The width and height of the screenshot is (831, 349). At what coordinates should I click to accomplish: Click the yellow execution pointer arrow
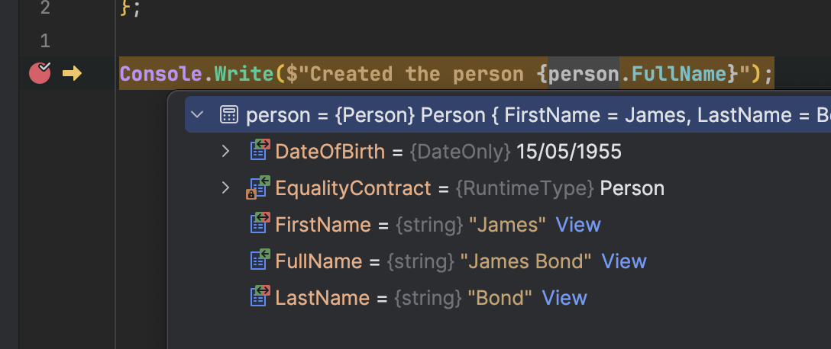point(72,74)
